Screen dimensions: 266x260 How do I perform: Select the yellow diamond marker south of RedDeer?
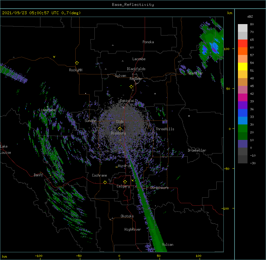(x=131, y=87)
